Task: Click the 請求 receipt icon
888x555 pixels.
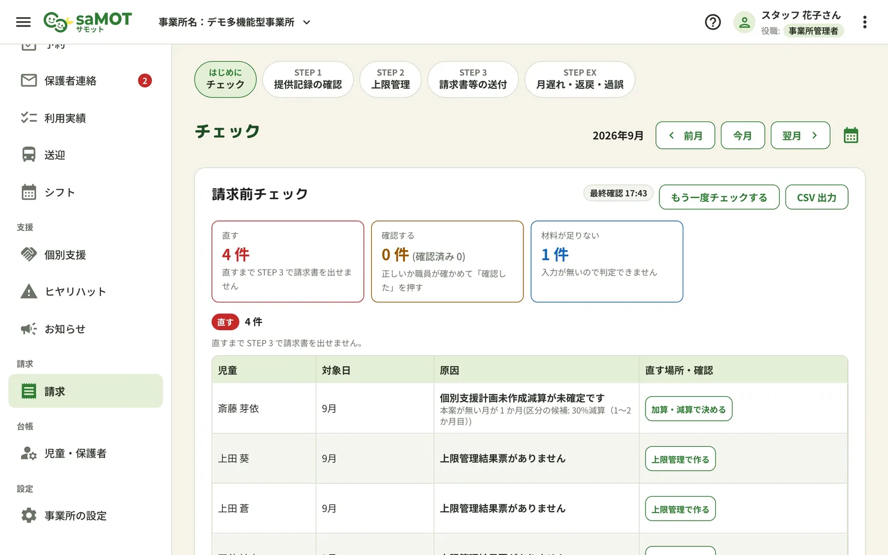Action: coord(29,391)
